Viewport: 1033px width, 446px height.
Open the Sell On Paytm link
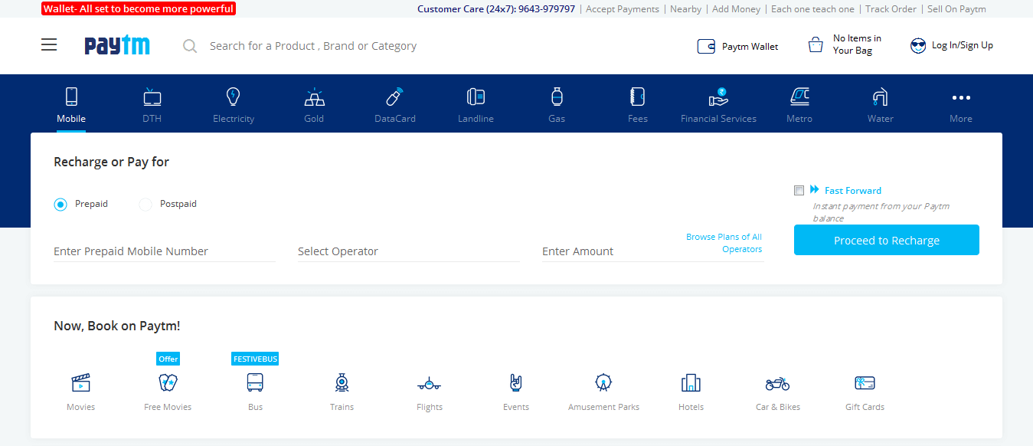click(x=956, y=9)
